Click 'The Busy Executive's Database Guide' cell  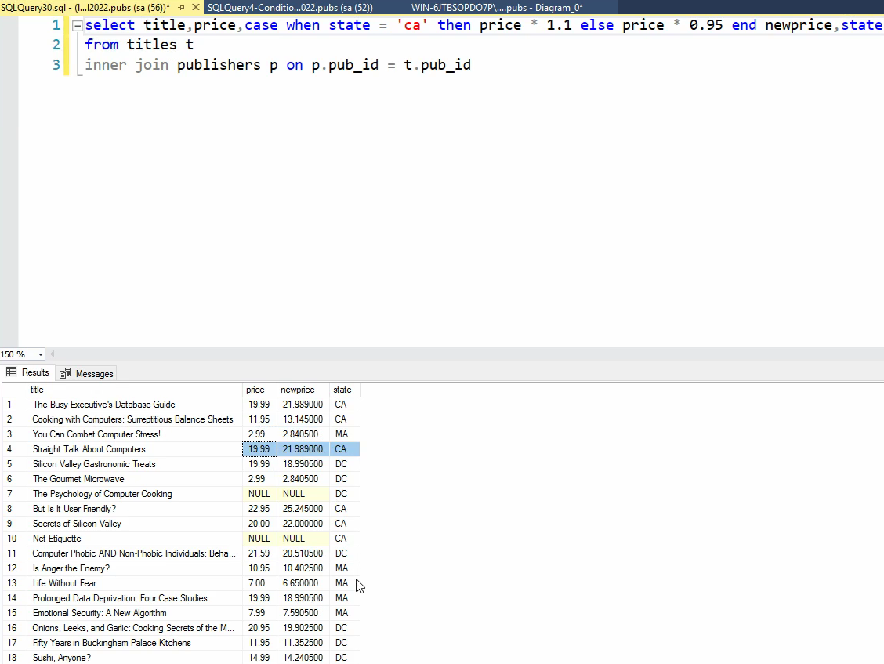[x=135, y=405]
